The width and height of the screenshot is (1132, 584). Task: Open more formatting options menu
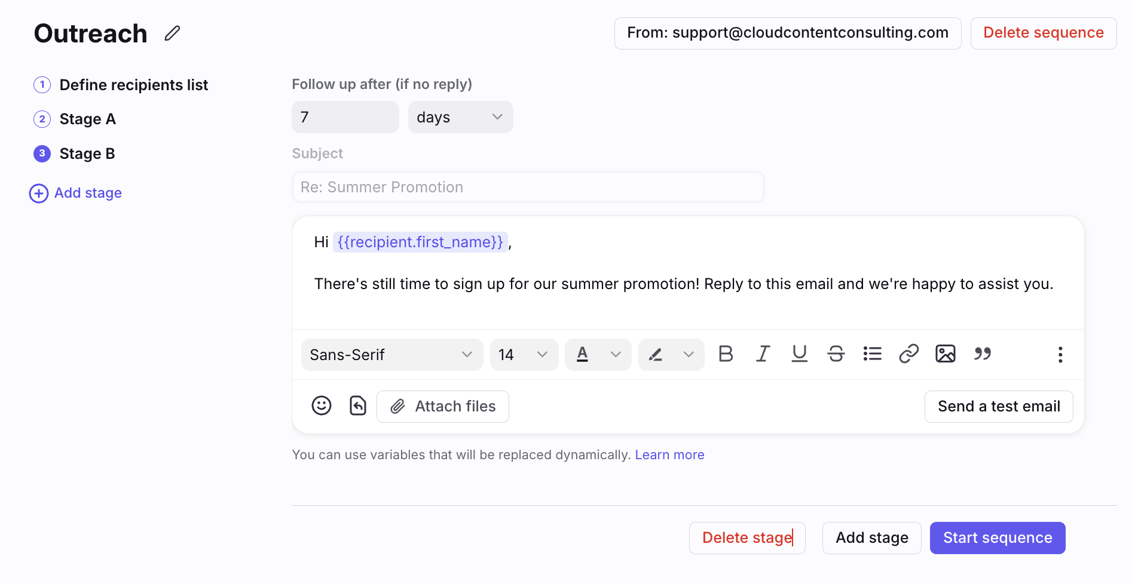1060,355
